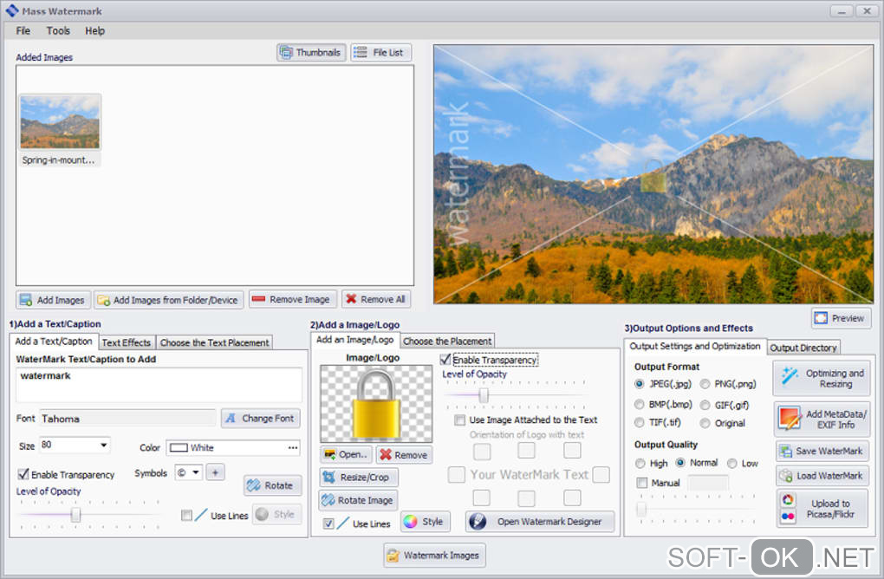This screenshot has height=579, width=884.
Task: Click Load WaterMark
Action: click(822, 476)
